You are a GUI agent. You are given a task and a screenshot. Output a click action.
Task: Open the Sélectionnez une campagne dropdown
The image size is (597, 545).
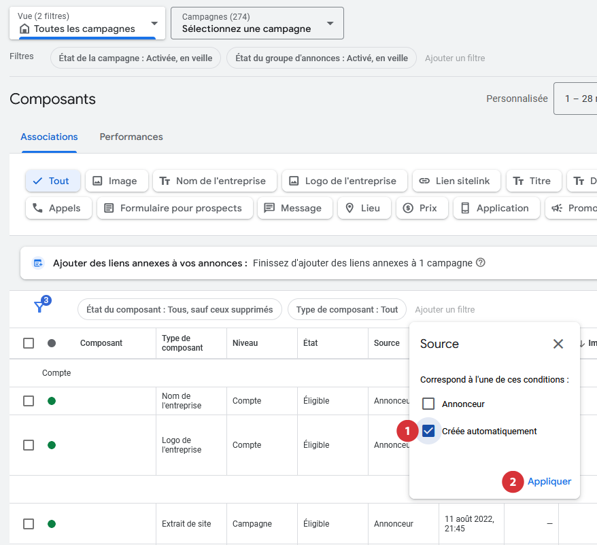pyautogui.click(x=258, y=23)
